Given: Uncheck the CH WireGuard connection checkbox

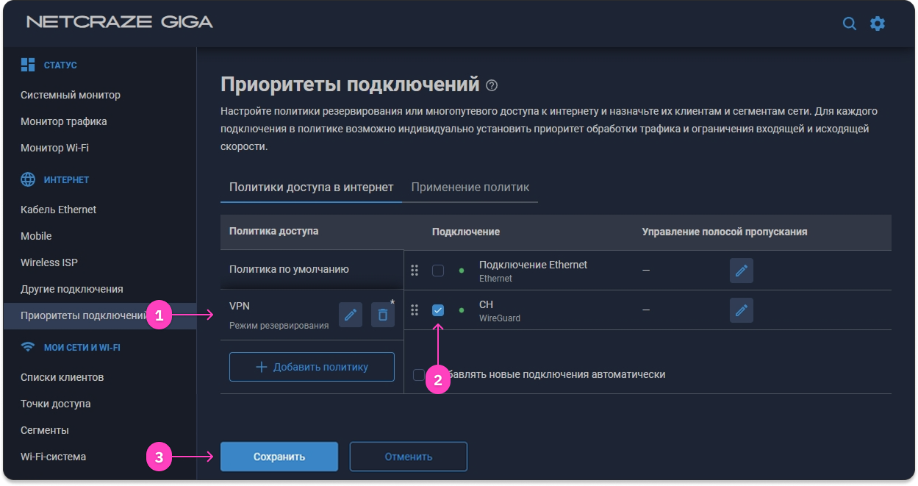Looking at the screenshot, I should (x=438, y=310).
